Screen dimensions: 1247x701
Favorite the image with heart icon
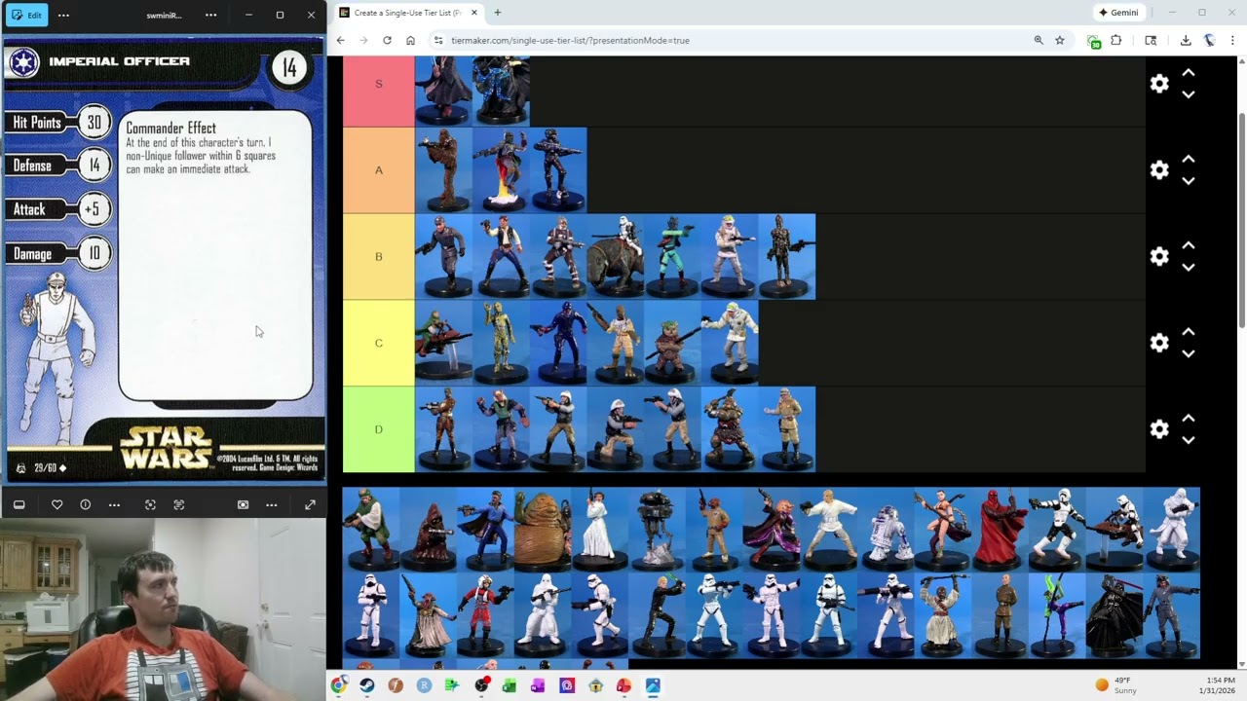click(57, 504)
